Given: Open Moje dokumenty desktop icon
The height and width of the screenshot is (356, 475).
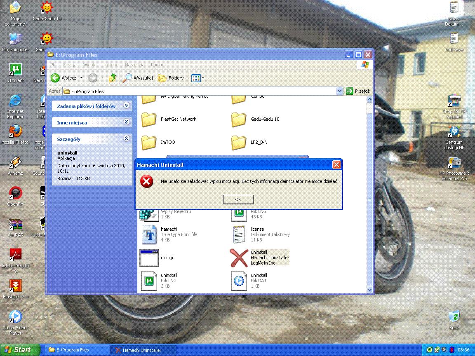Looking at the screenshot, I should 15,14.
